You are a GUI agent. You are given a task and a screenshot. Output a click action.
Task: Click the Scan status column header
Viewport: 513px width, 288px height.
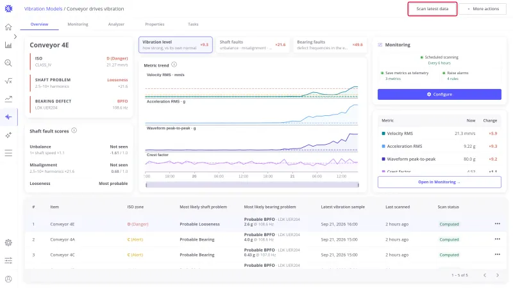[448, 207]
